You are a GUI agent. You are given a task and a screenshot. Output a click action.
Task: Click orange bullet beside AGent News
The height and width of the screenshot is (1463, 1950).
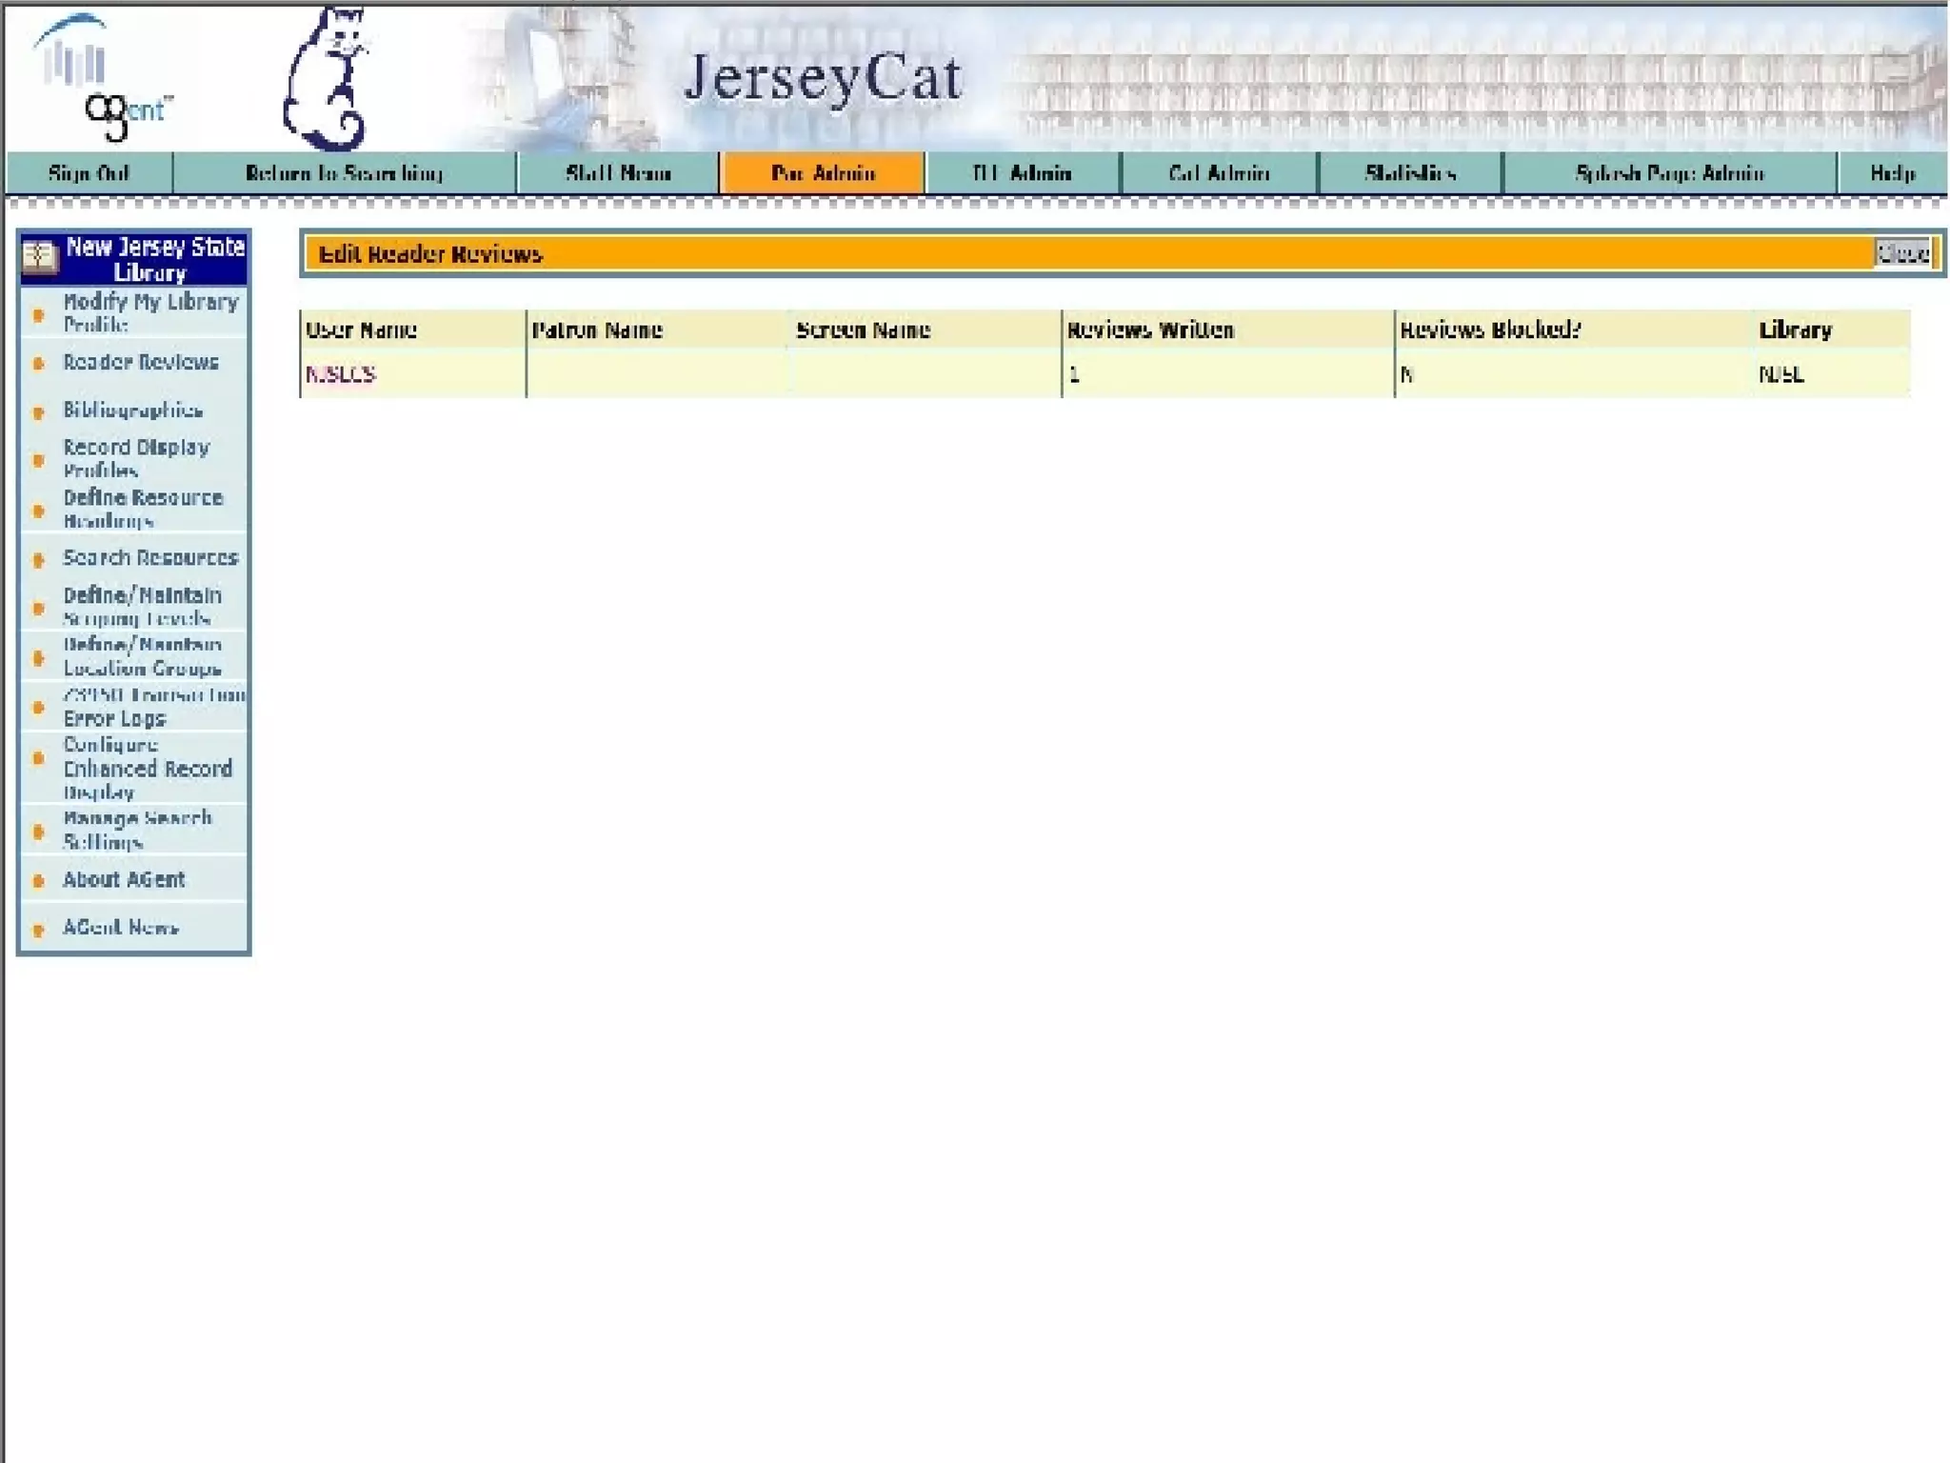pos(39,929)
